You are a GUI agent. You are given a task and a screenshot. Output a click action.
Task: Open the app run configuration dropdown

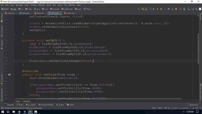[146, 9]
